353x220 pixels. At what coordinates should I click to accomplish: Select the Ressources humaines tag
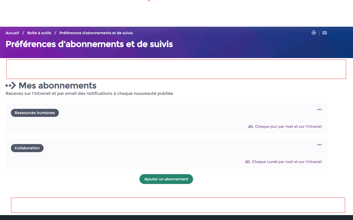point(35,113)
